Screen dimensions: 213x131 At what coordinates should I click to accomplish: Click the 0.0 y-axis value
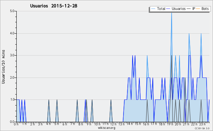pos(12,122)
